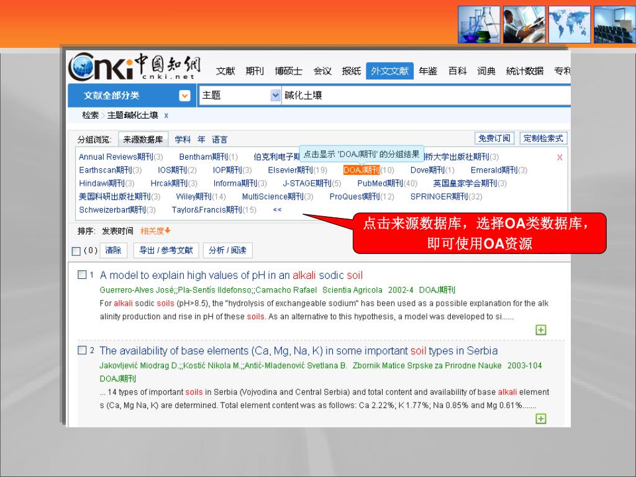Filter by Dove期刊

428,170
